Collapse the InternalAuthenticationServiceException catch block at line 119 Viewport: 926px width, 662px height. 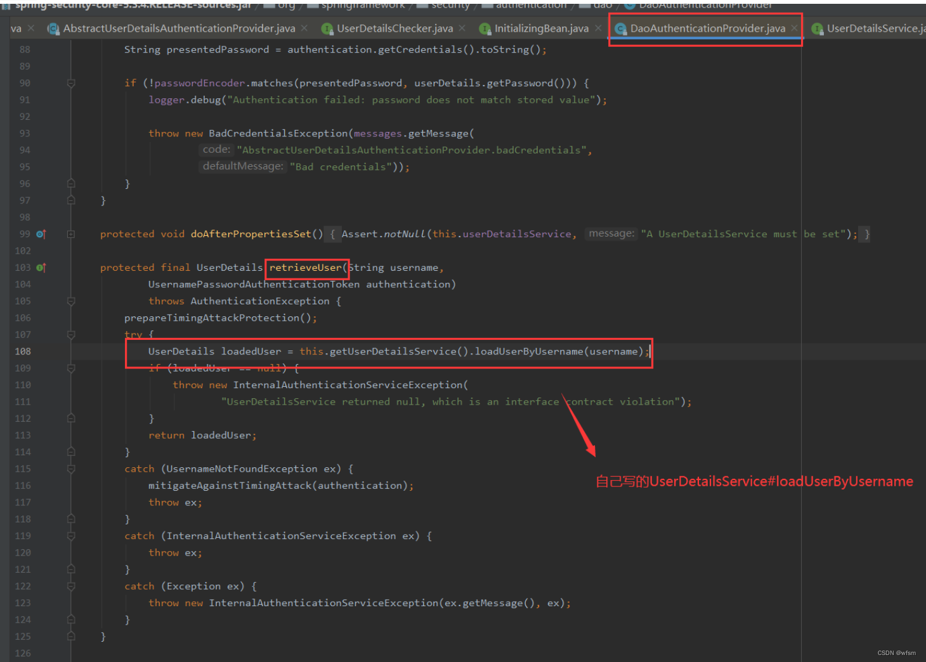(x=71, y=536)
